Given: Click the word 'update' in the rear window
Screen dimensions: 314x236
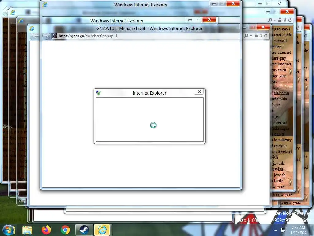Looking at the screenshot, I should (x=280, y=146).
